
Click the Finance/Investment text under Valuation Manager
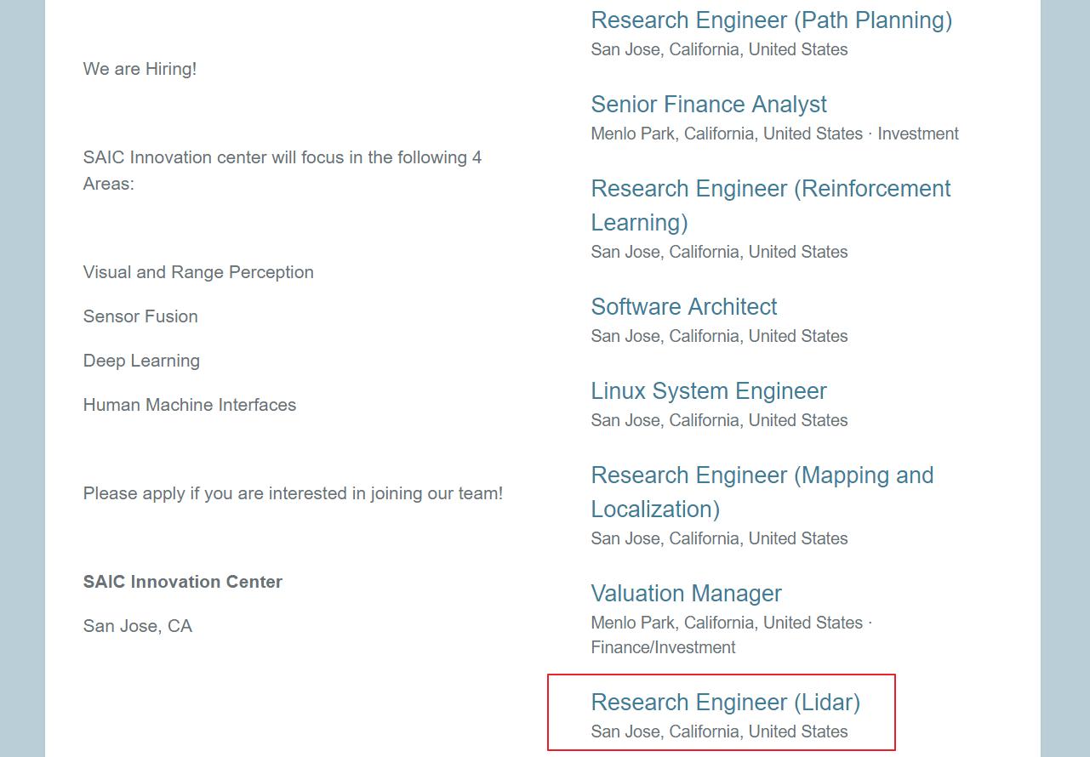(663, 648)
